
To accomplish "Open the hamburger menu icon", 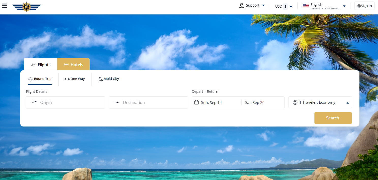I will (x=4, y=6).
